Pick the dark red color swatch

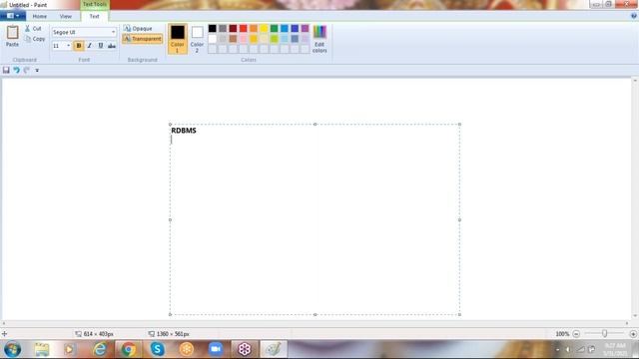pyautogui.click(x=233, y=29)
